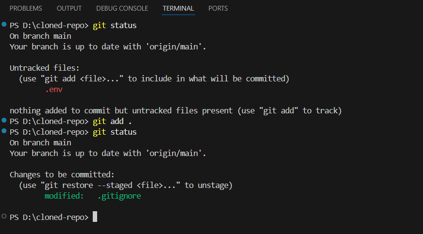
Task: Click the blinking terminal cursor block
Action: point(95,217)
